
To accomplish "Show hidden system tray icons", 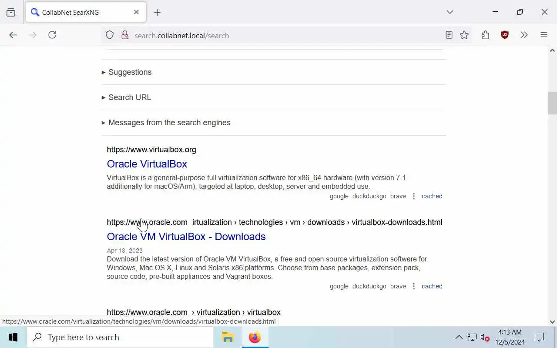I will (459, 337).
